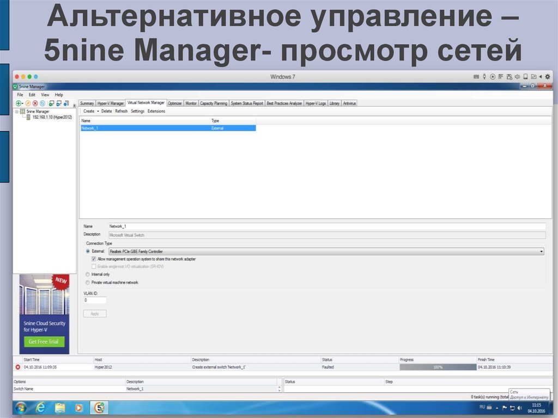Click the mobile device icon in VM bar

pyautogui.click(x=525, y=76)
